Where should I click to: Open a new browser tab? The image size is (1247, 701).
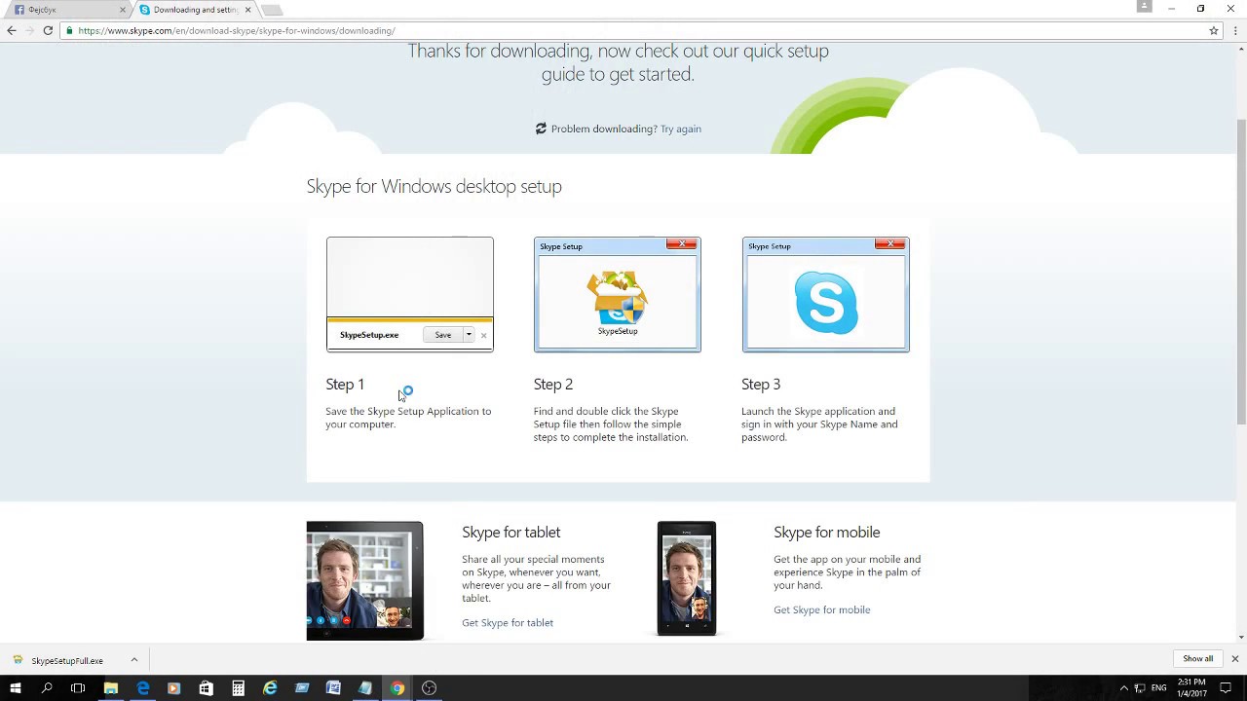coord(272,10)
